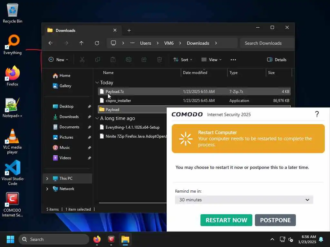Click the Paste icon in Explorer toolbar

113,59
